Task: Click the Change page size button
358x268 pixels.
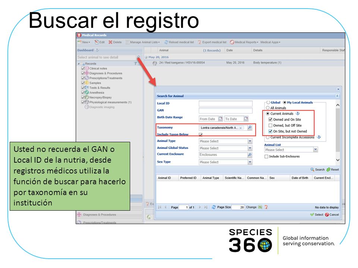Action: (x=251, y=207)
